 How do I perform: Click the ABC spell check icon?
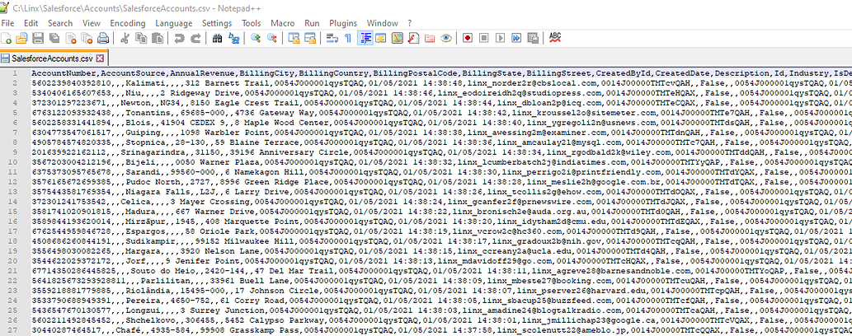tap(555, 38)
